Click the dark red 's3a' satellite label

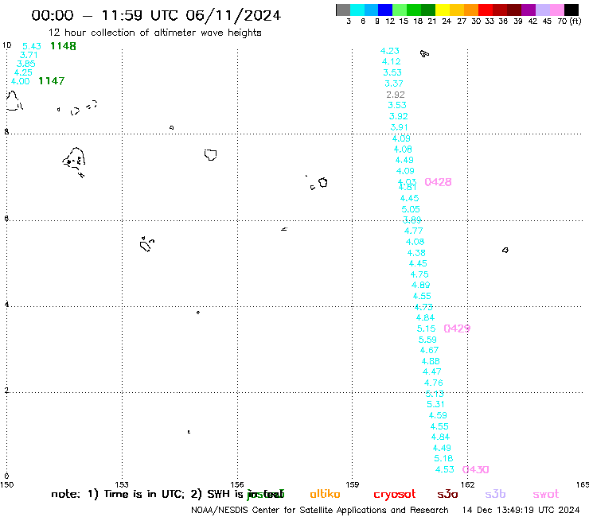click(447, 495)
